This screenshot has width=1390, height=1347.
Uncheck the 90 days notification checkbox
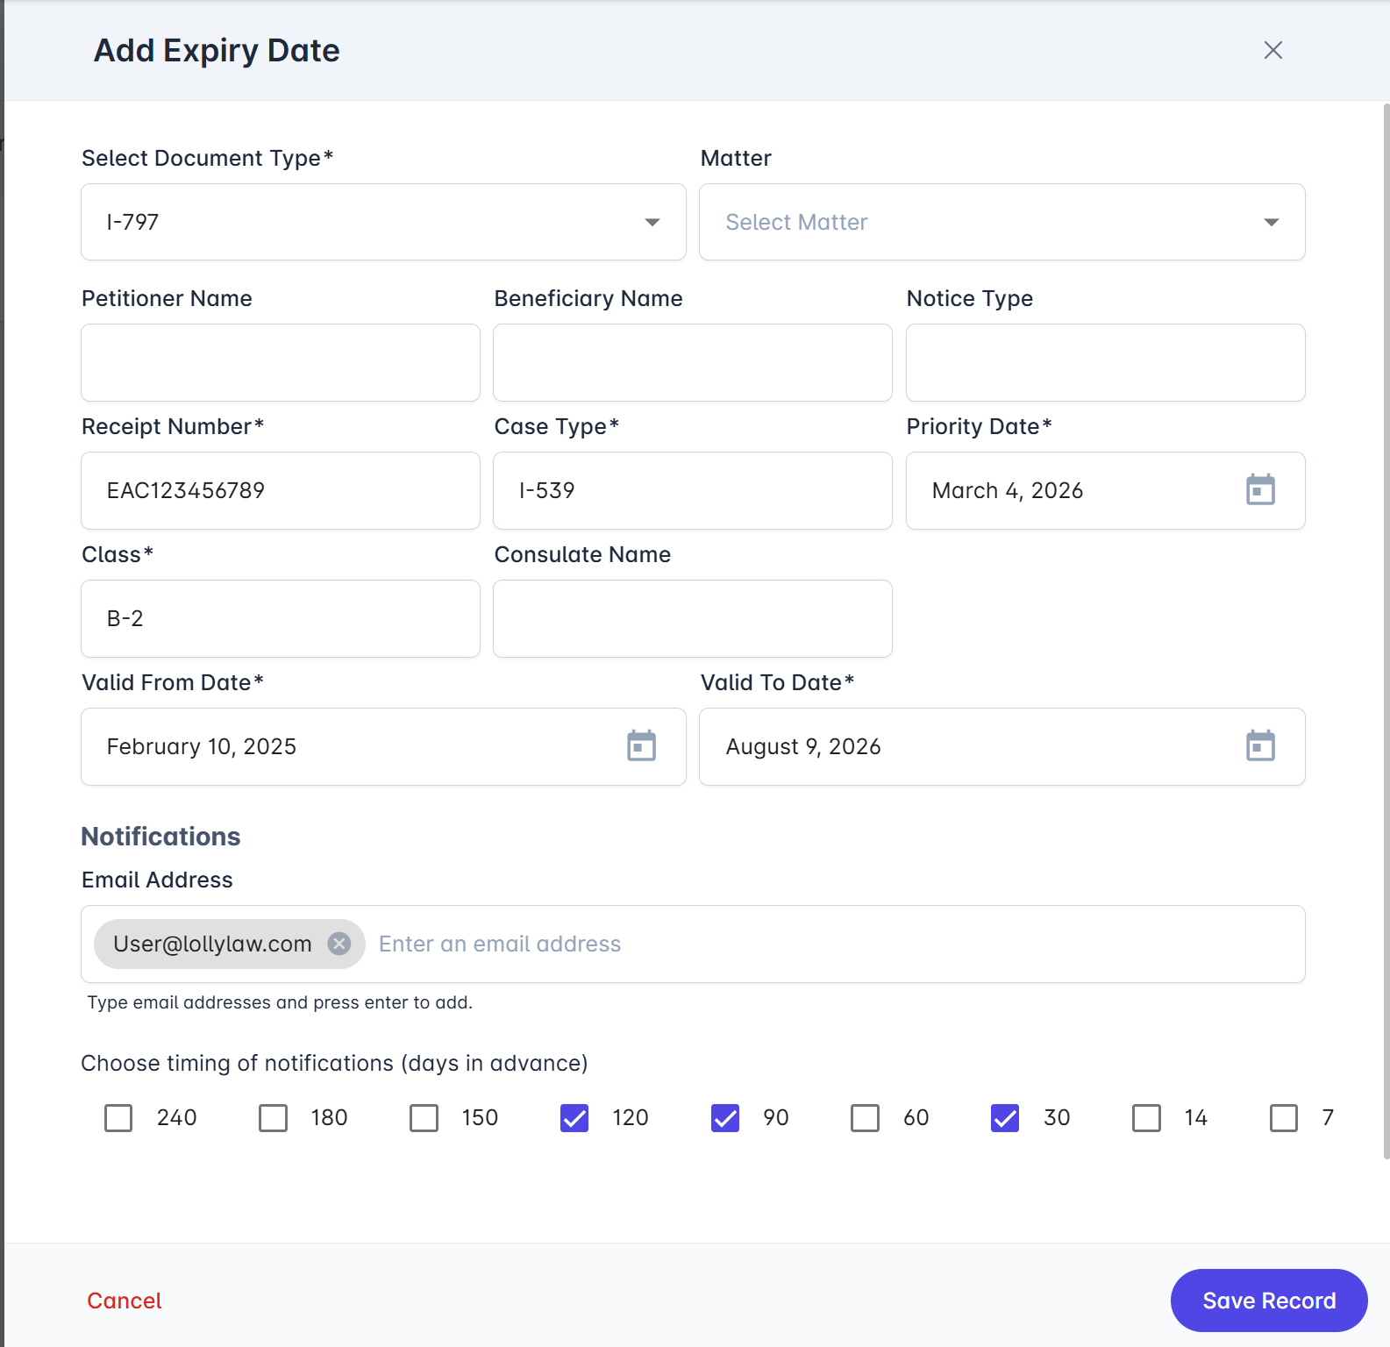725,1118
